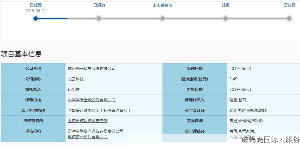Click the 受理日期 value 2019-06-11
The image size is (300, 145).
point(240,69)
